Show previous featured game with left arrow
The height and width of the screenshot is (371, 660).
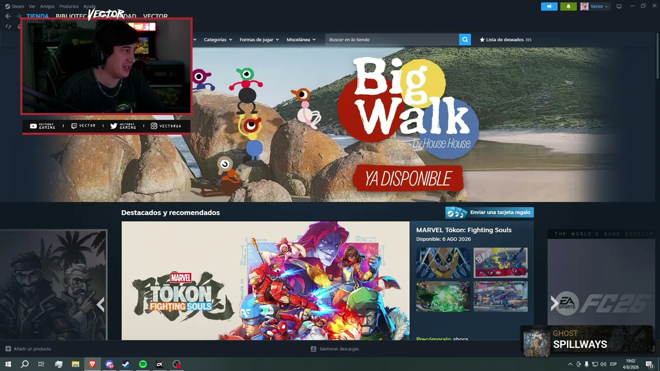coord(101,305)
